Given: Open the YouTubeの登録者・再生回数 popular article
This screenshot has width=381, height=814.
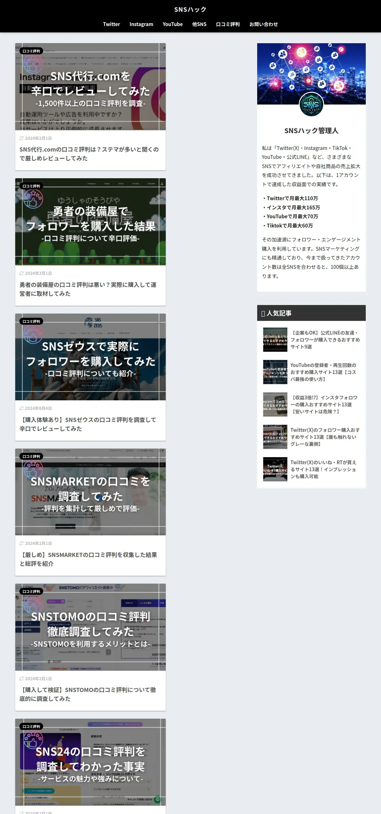Looking at the screenshot, I should coord(323,372).
